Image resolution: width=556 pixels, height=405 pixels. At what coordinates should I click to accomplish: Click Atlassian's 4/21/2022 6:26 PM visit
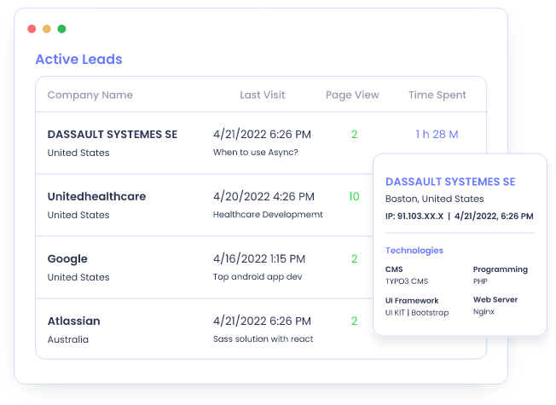pos(262,321)
